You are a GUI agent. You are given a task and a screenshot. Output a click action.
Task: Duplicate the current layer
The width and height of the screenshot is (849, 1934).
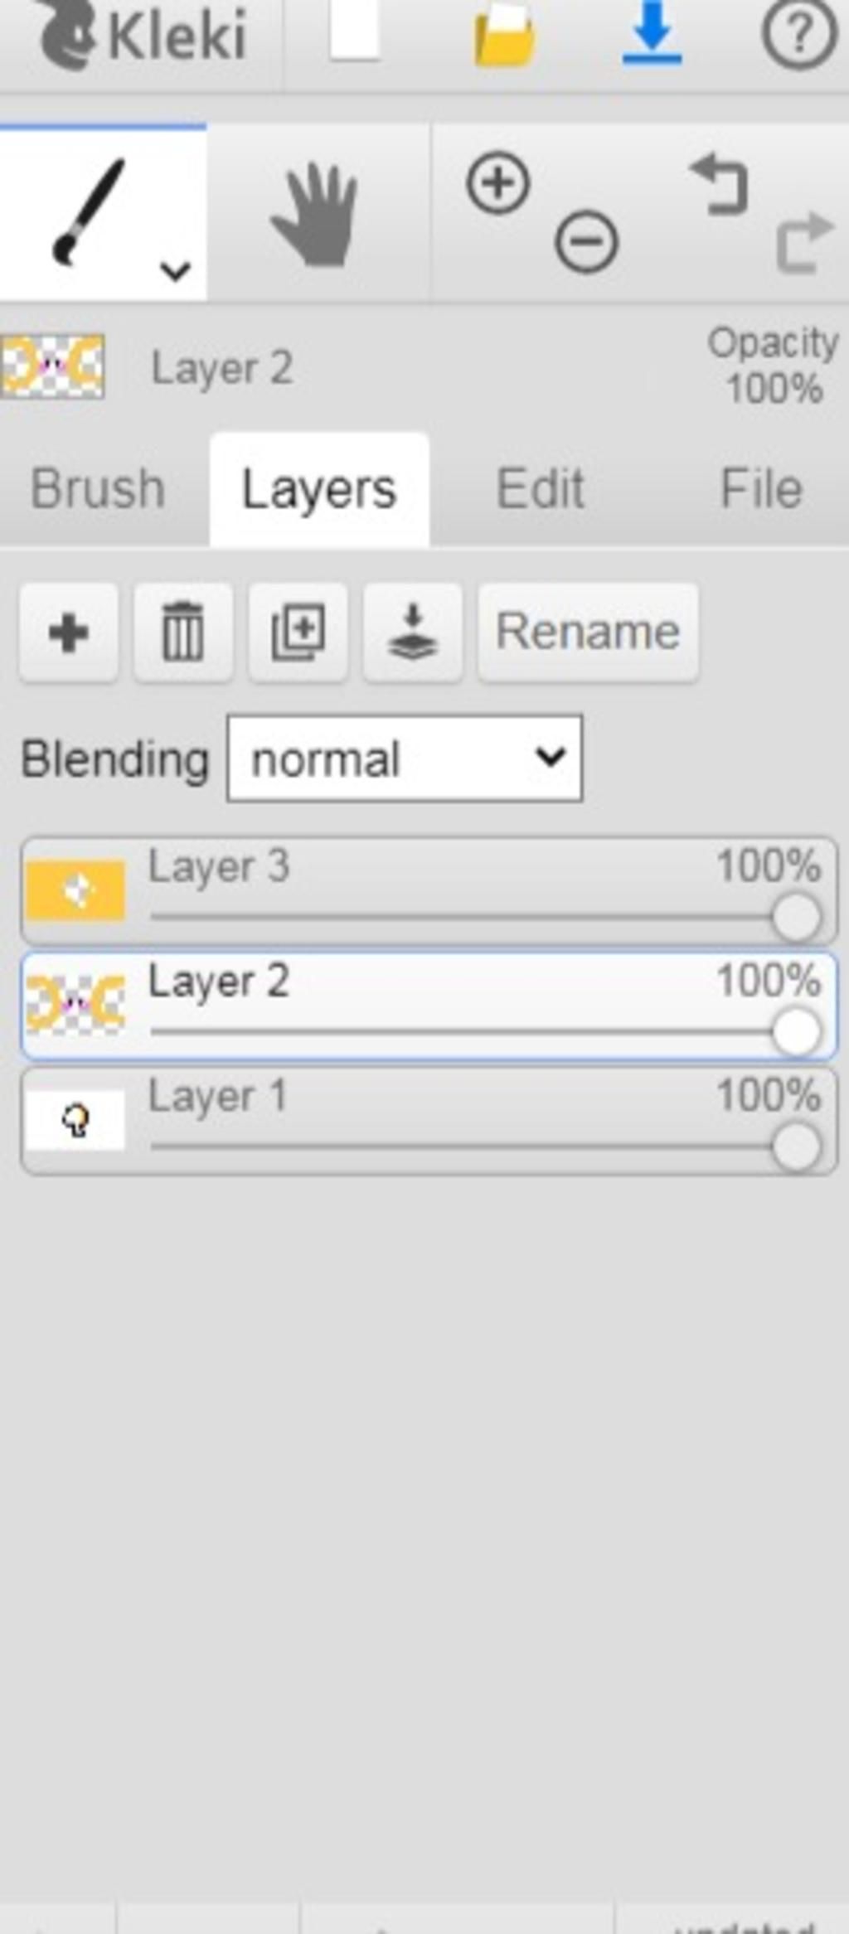tap(298, 633)
